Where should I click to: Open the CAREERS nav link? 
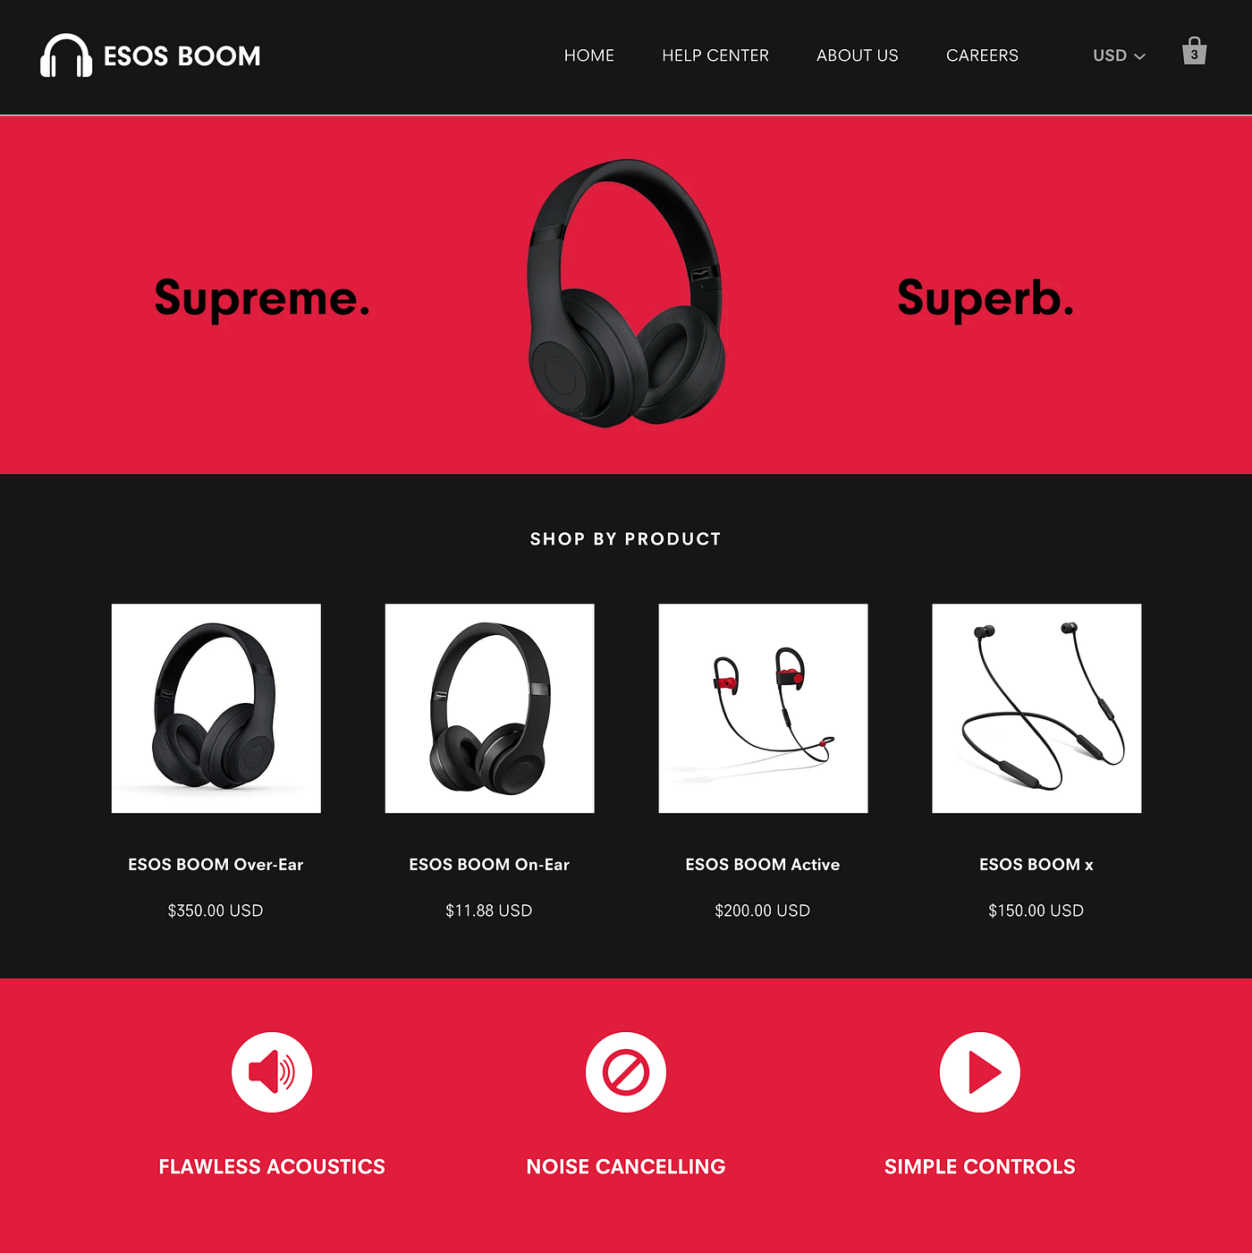(x=982, y=55)
